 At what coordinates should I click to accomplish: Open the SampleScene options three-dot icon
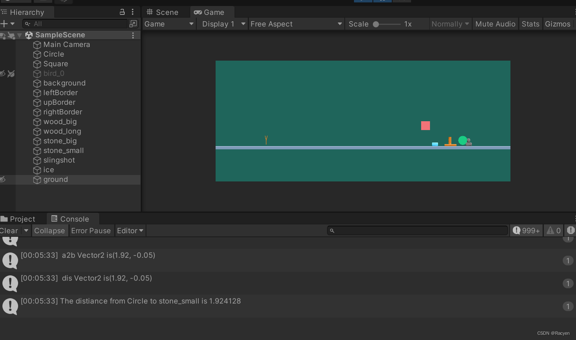click(133, 35)
